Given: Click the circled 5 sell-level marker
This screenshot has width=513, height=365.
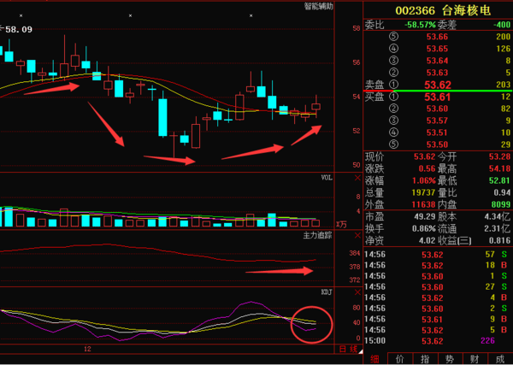Looking at the screenshot, I should (x=393, y=37).
